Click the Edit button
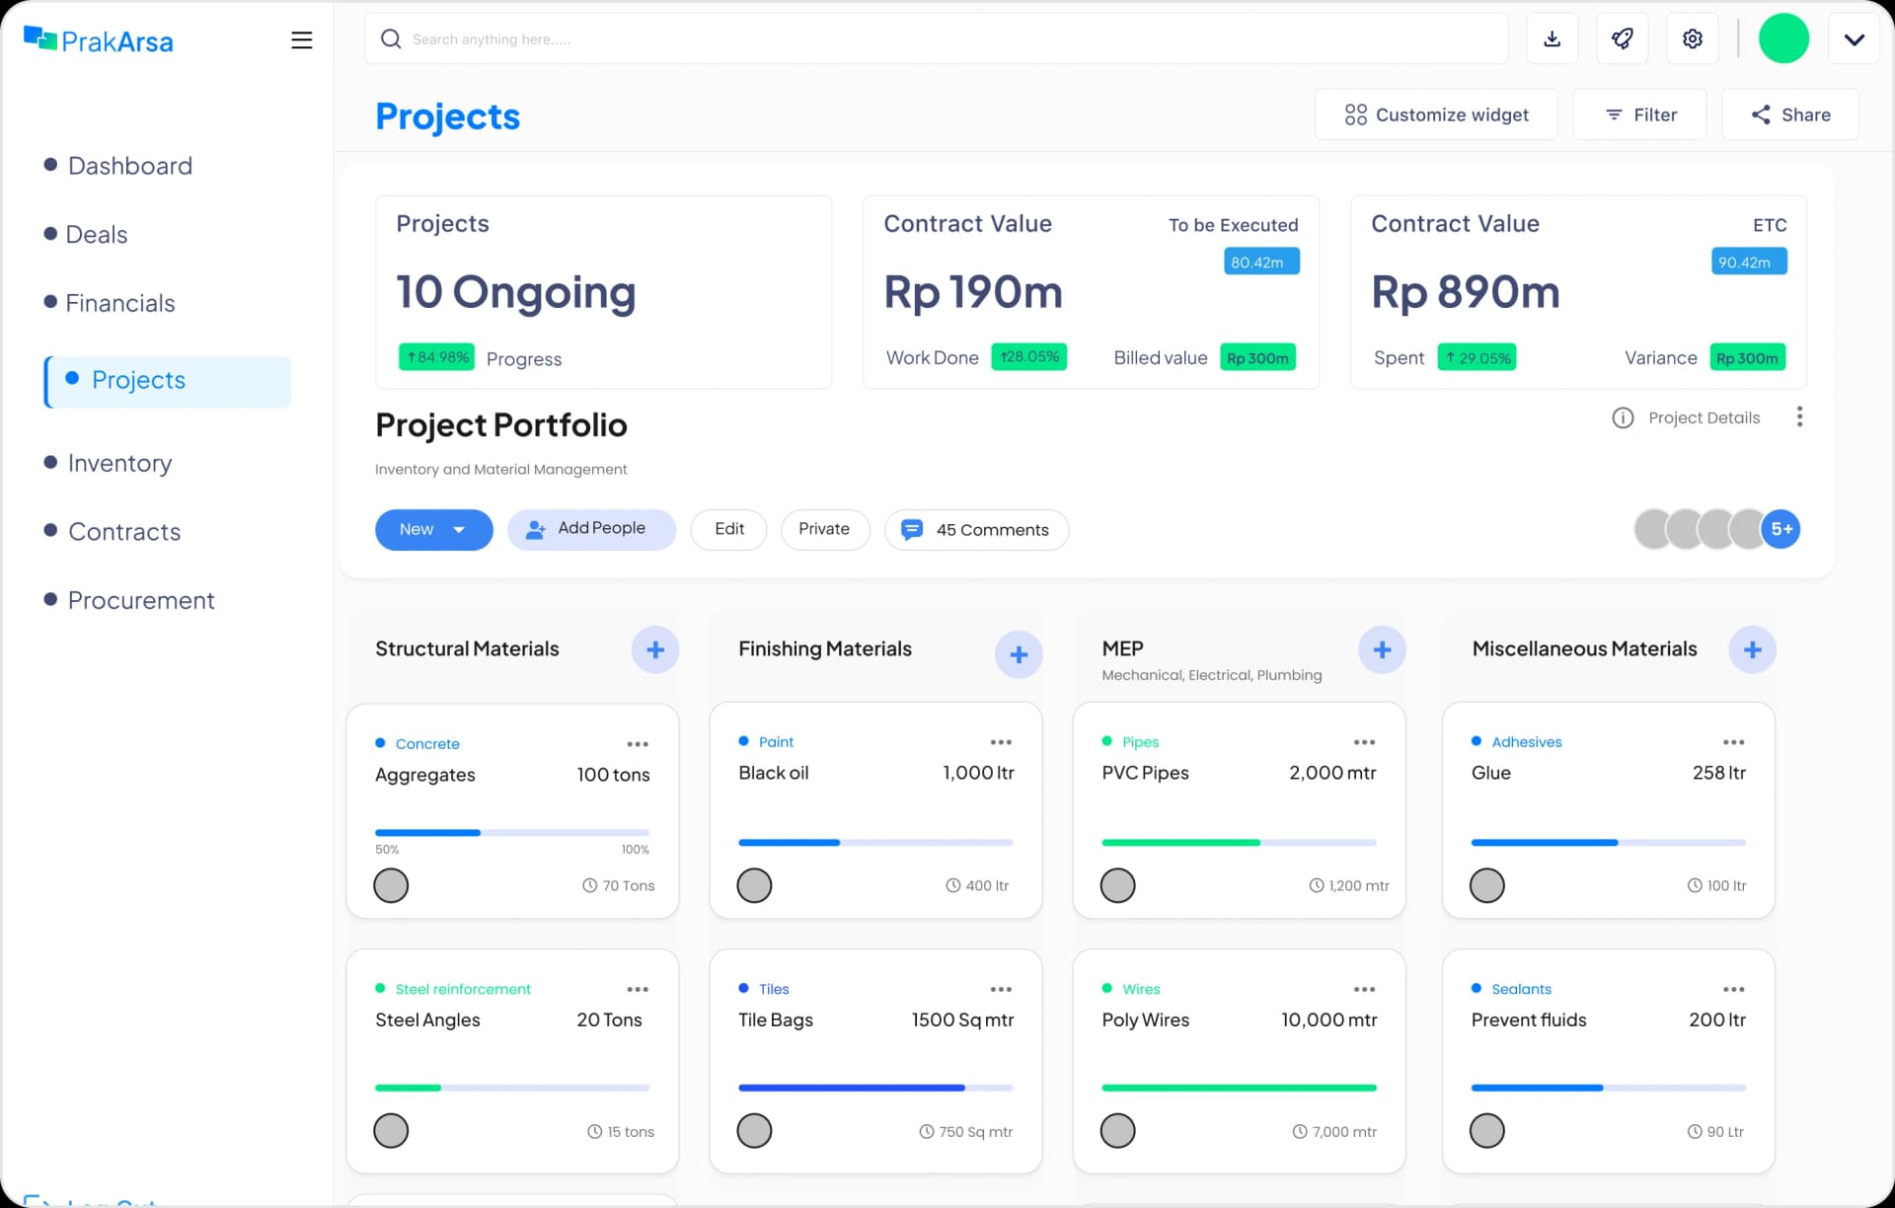The width and height of the screenshot is (1895, 1208). point(728,530)
